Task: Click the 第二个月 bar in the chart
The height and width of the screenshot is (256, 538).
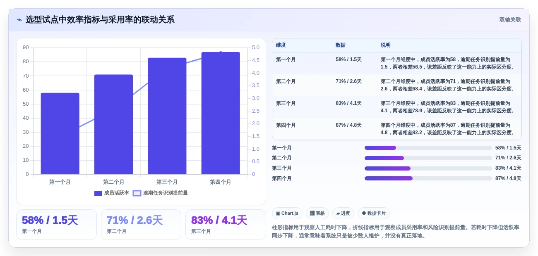Action: click(x=113, y=124)
